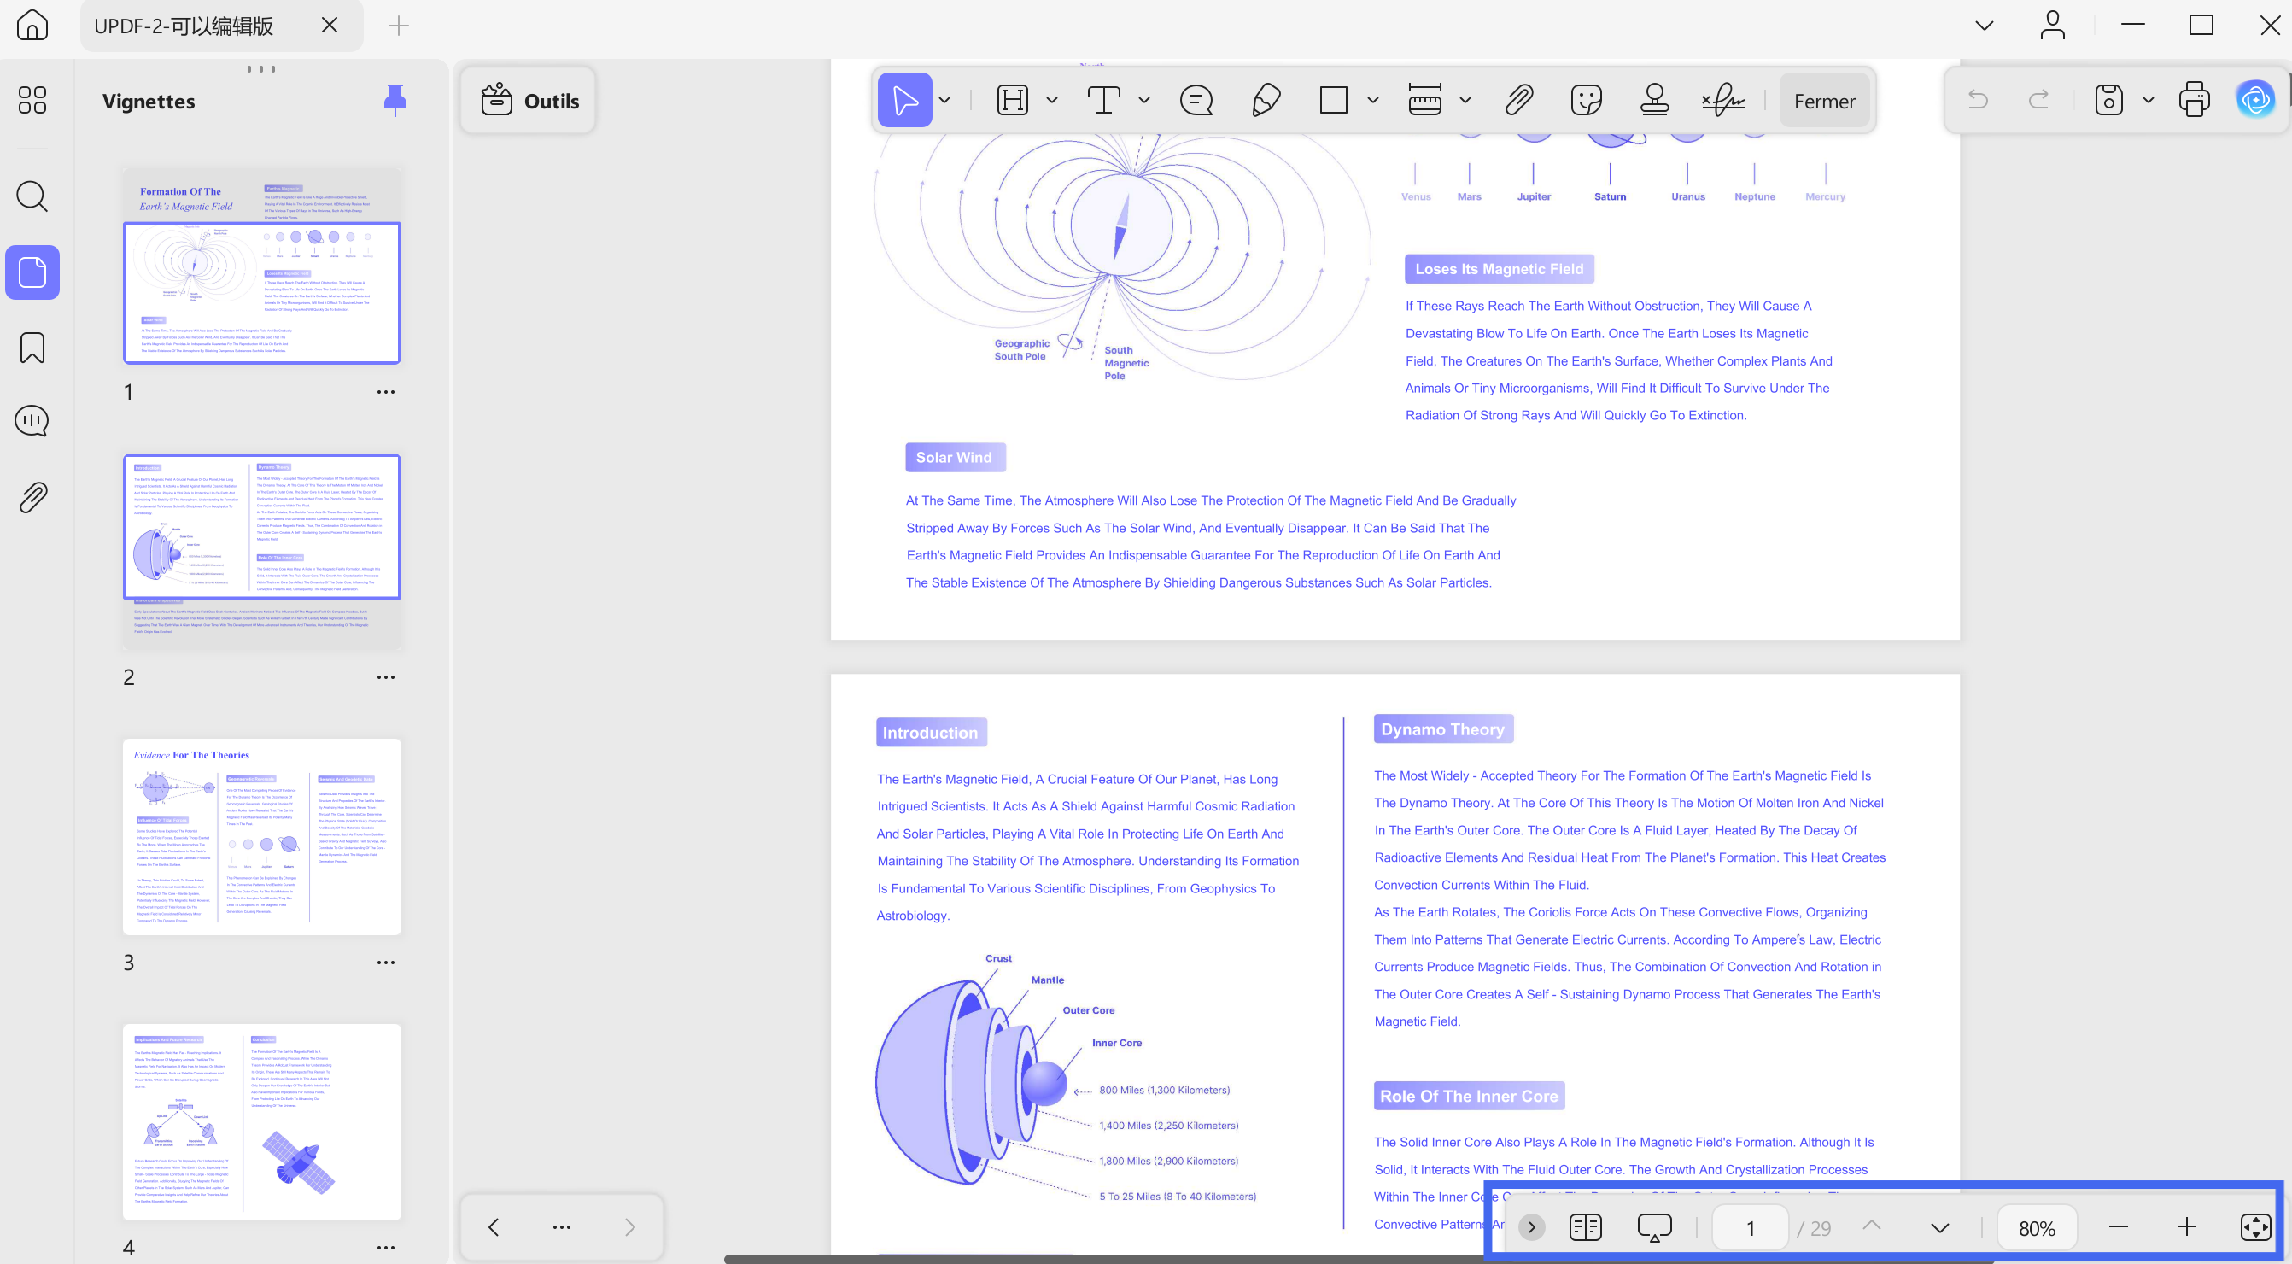Print the document
The height and width of the screenshot is (1264, 2292).
tap(2193, 100)
